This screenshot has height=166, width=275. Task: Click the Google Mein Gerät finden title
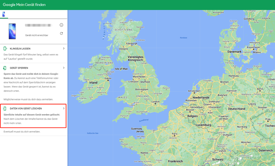(24, 5)
